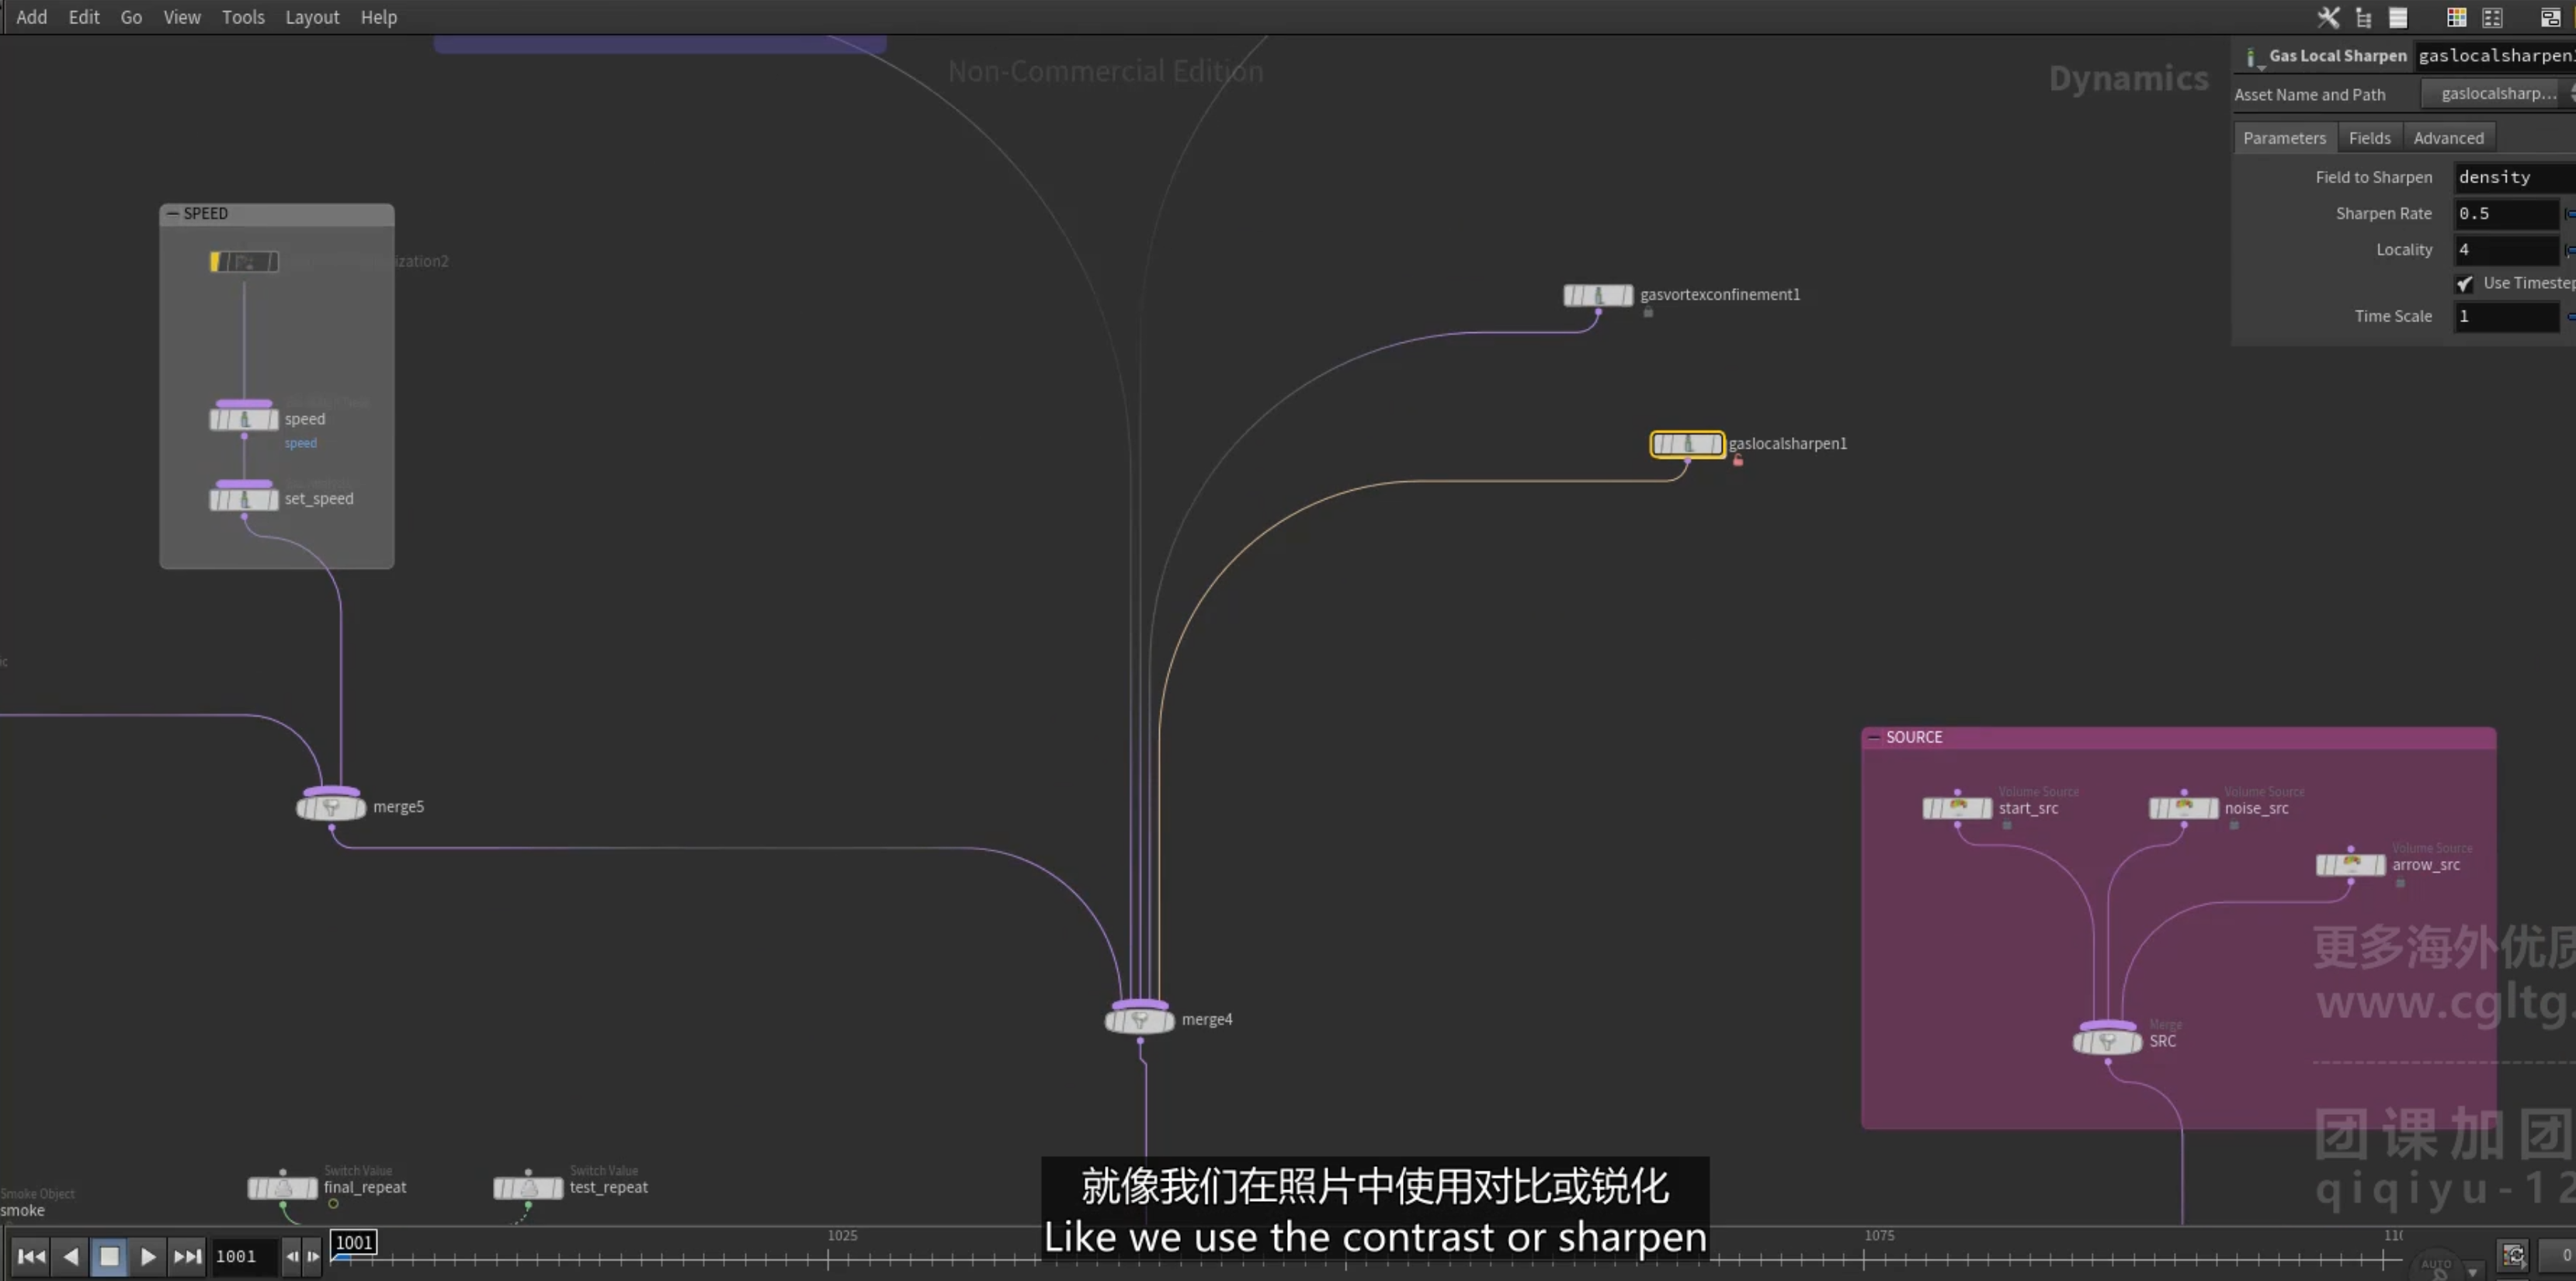Open the Layout menu
This screenshot has width=2576, height=1281.
pyautogui.click(x=312, y=17)
